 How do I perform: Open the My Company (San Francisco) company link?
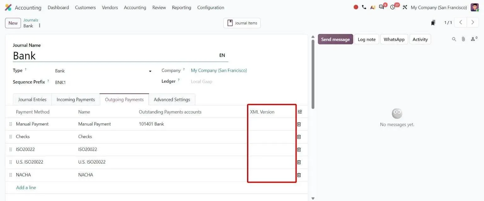219,70
